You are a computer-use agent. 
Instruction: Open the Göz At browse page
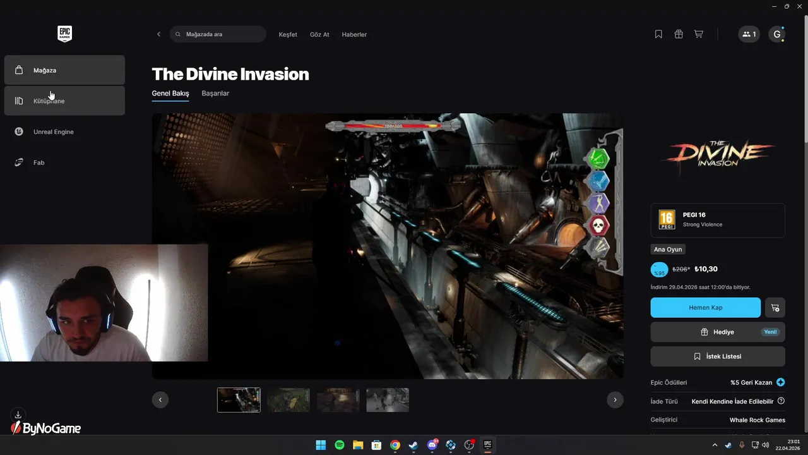coord(319,34)
